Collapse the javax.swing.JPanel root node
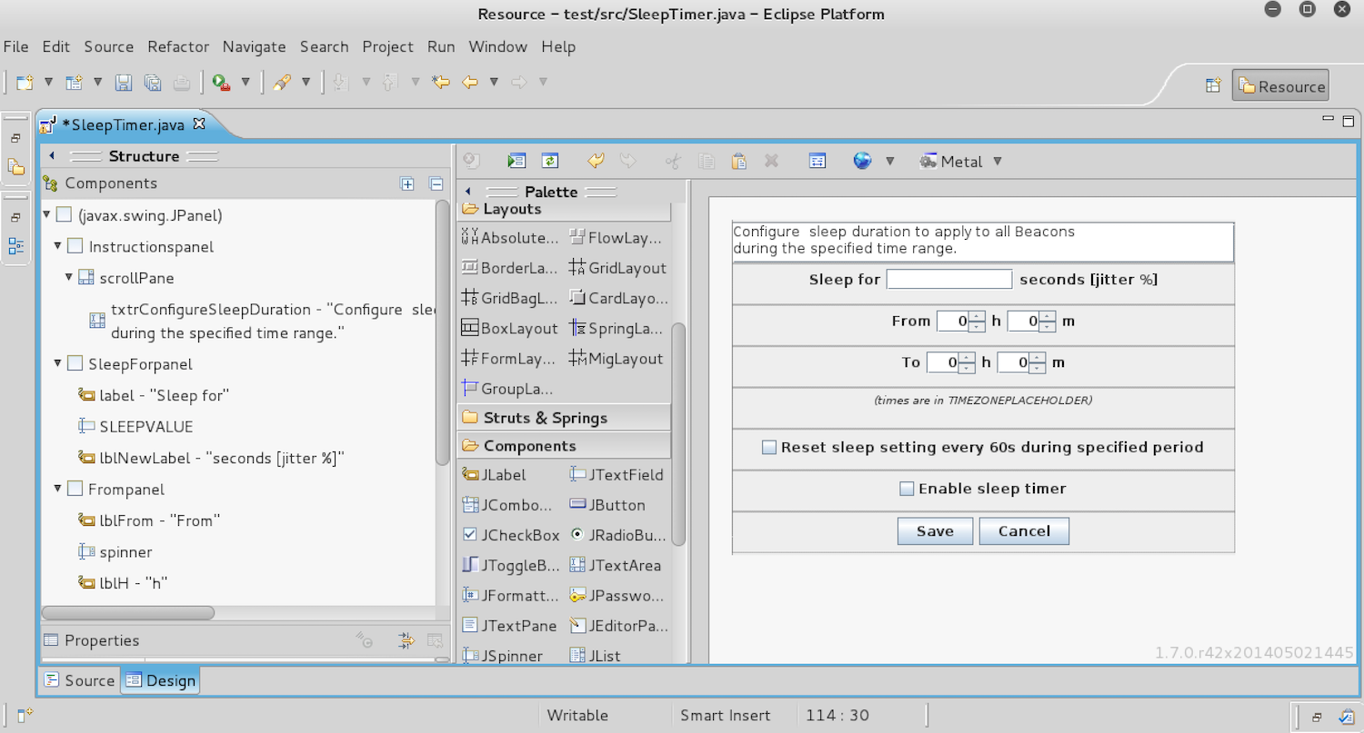Screen dimensions: 1364x733 [x=47, y=215]
